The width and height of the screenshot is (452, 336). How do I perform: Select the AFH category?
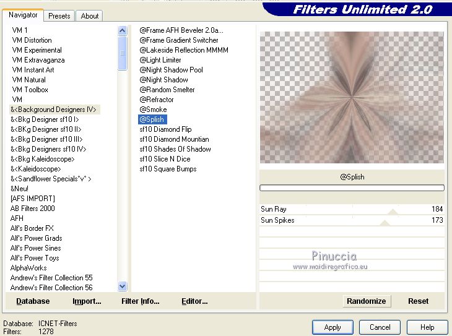coord(17,218)
